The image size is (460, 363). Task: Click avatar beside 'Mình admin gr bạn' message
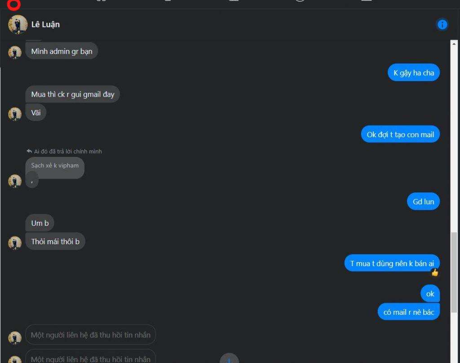pos(15,53)
